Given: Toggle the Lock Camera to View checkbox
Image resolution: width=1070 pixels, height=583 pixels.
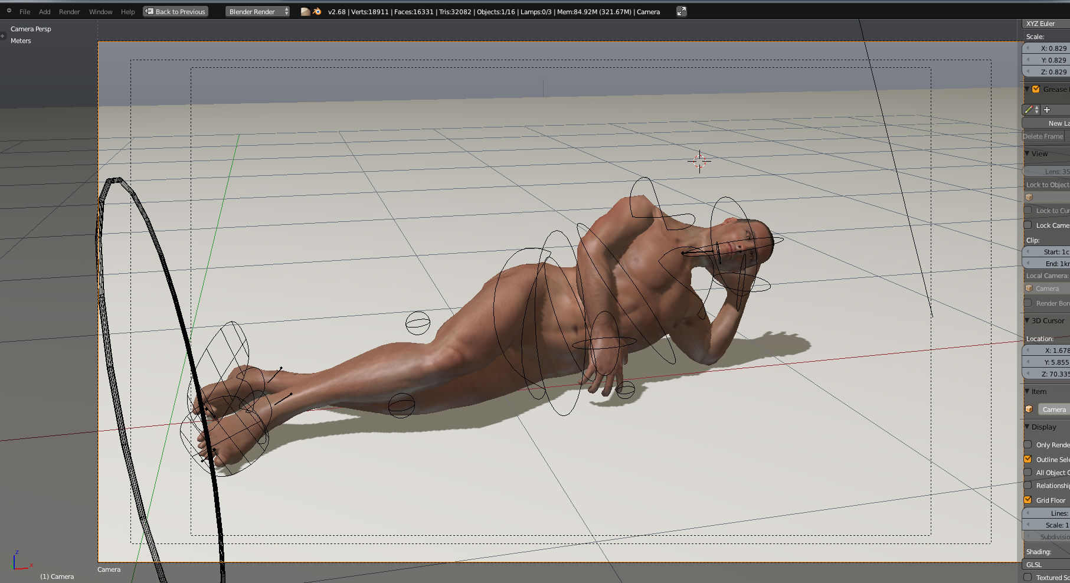Looking at the screenshot, I should click(x=1028, y=225).
